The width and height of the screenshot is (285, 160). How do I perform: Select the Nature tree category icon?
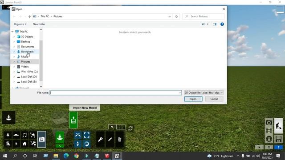tap(8, 135)
